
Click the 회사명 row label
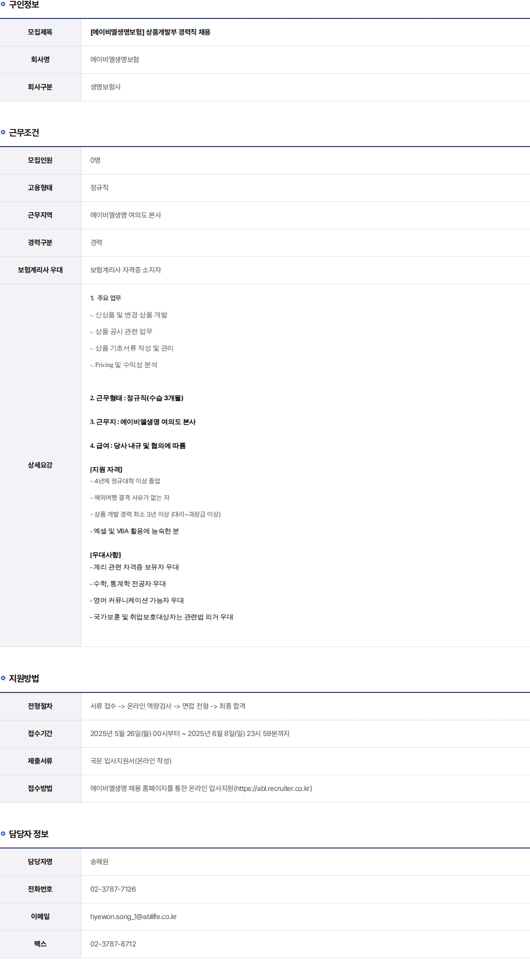[40, 60]
